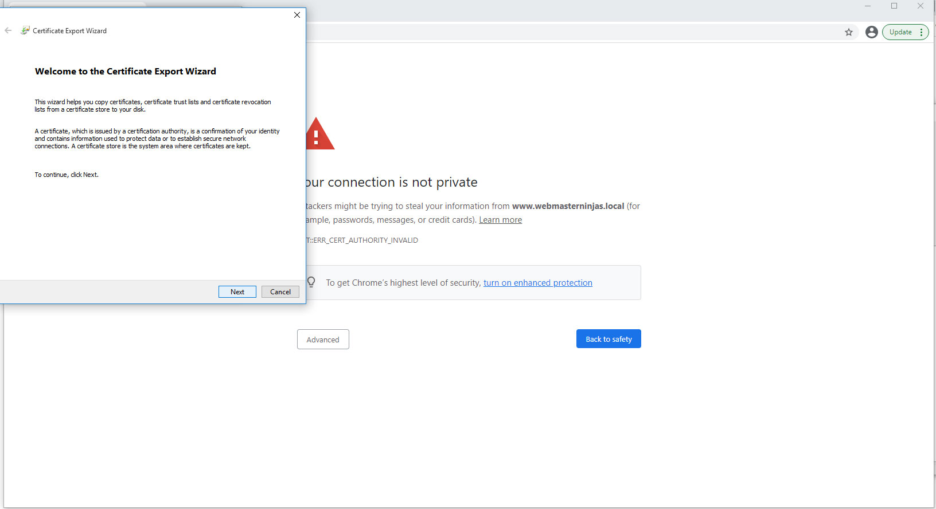Screen dimensions: 936x509
Task: Open the Learn more link
Action: [x=500, y=220]
